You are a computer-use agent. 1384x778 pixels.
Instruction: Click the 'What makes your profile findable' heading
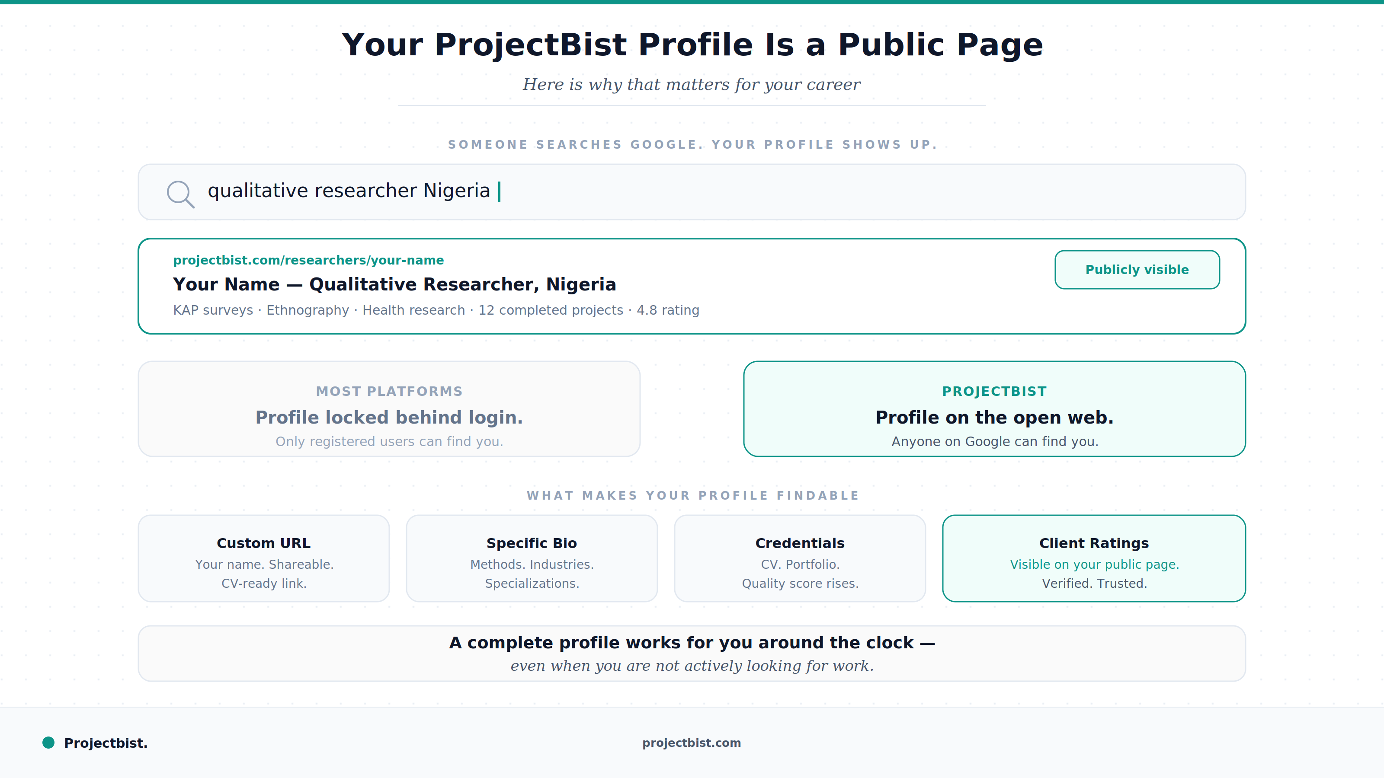point(692,496)
